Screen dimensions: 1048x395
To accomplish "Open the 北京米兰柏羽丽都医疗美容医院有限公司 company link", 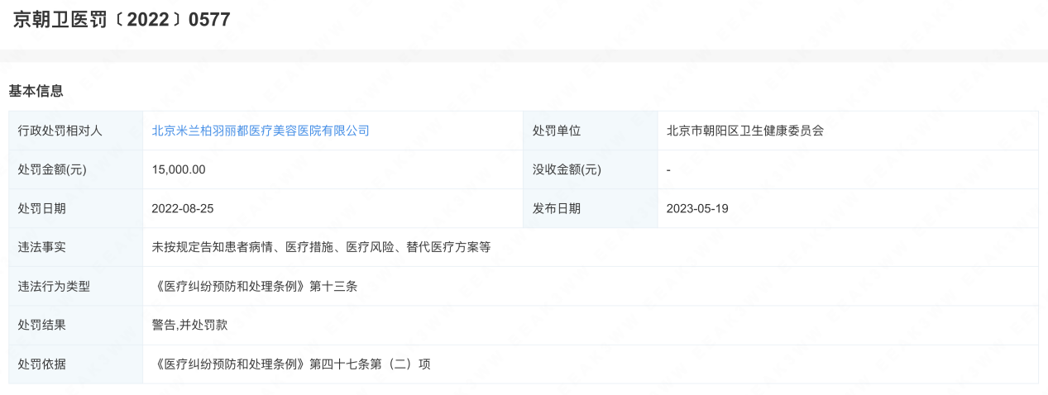I will 261,131.
